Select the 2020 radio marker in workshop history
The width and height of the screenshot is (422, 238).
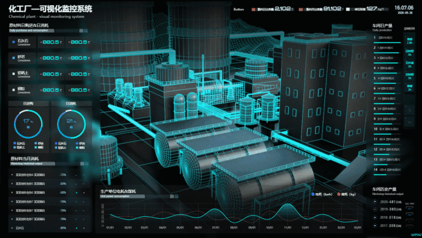click(375, 201)
